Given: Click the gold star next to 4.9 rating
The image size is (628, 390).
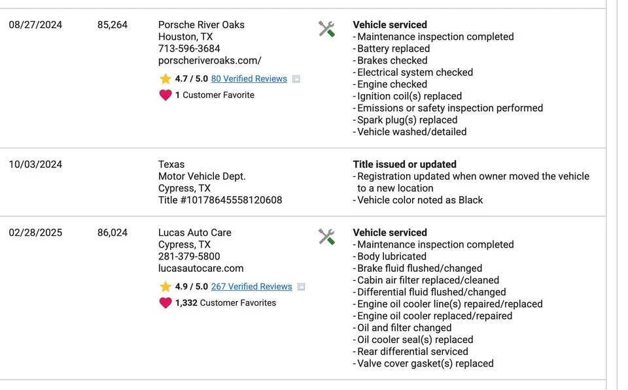Looking at the screenshot, I should tap(165, 286).
